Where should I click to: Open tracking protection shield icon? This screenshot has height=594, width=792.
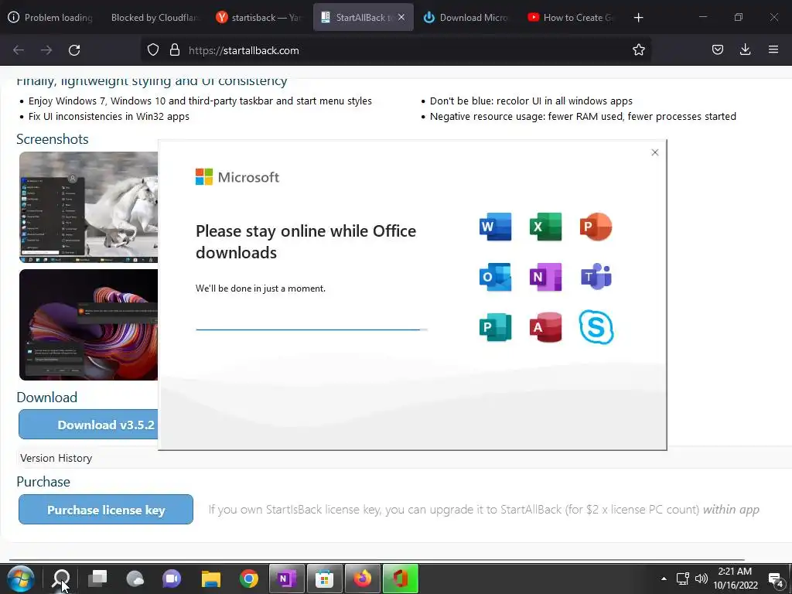tap(153, 50)
